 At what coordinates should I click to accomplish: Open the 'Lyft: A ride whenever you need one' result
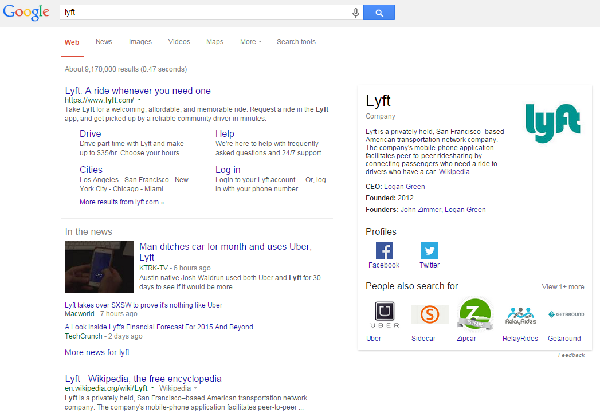click(x=138, y=91)
